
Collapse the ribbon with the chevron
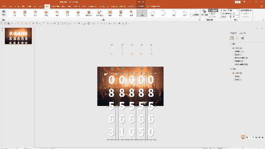coord(263,20)
